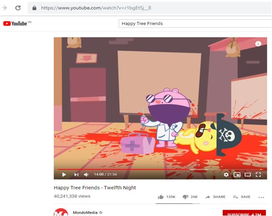Play the video
This screenshot has width=272, height=216.
pyautogui.click(x=64, y=174)
